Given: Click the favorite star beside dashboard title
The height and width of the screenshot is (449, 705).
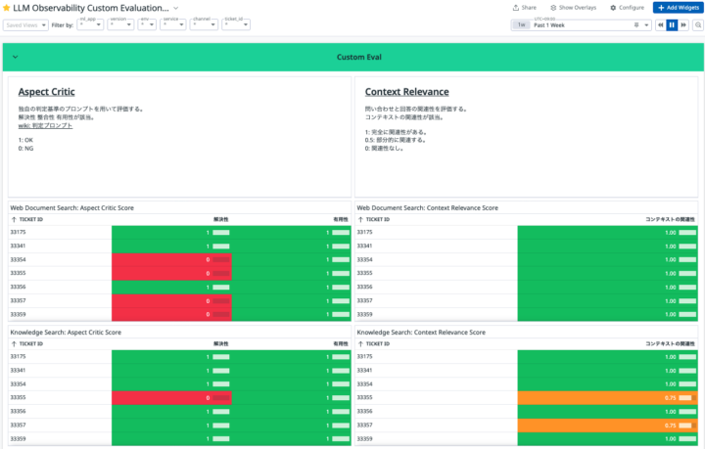Looking at the screenshot, I should [x=7, y=8].
